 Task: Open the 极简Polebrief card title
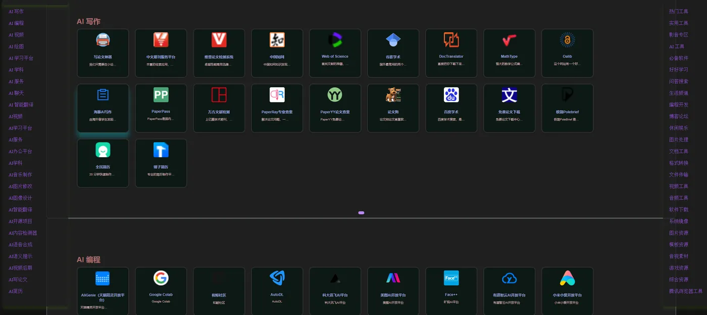568,112
